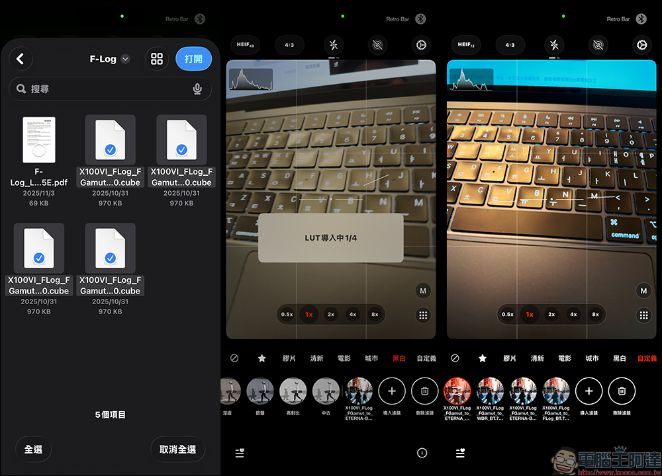Open the filter adjustment sliders icon

pos(240,453)
